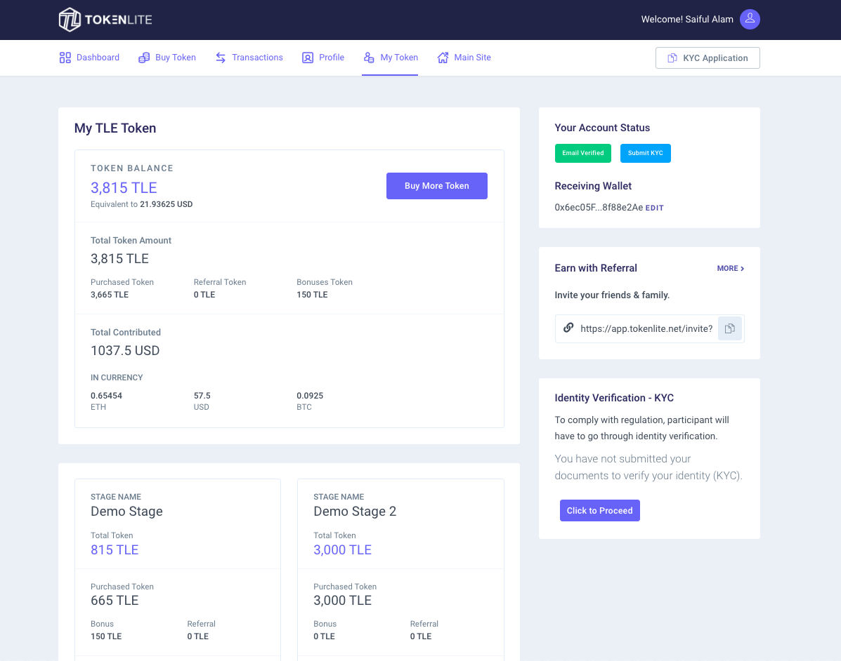Open the Dashboard tab
The height and width of the screenshot is (661, 841).
[x=89, y=58]
